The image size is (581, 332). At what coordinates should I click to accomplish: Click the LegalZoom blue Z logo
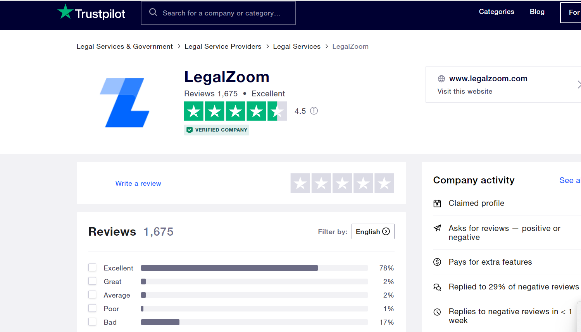coord(125,103)
